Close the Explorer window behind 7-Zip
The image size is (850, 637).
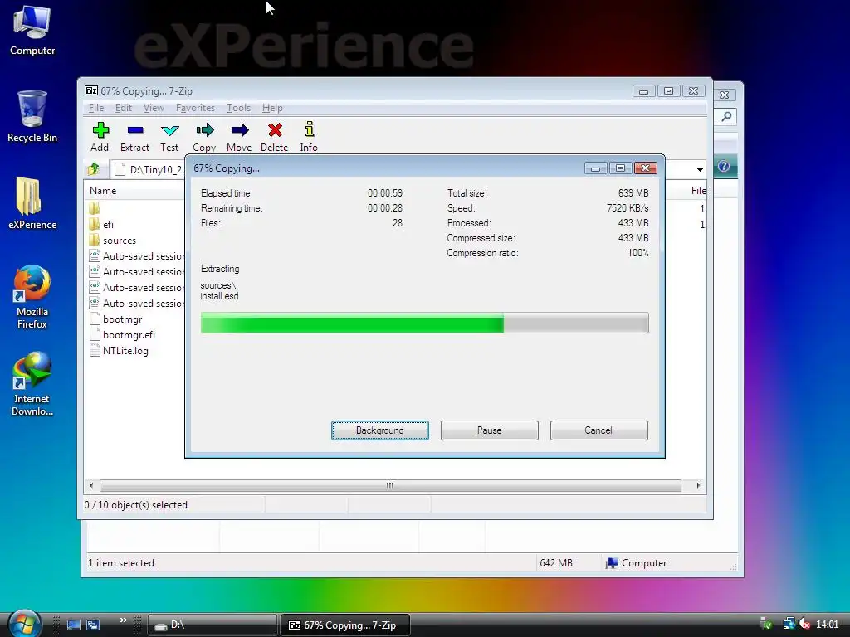point(724,95)
